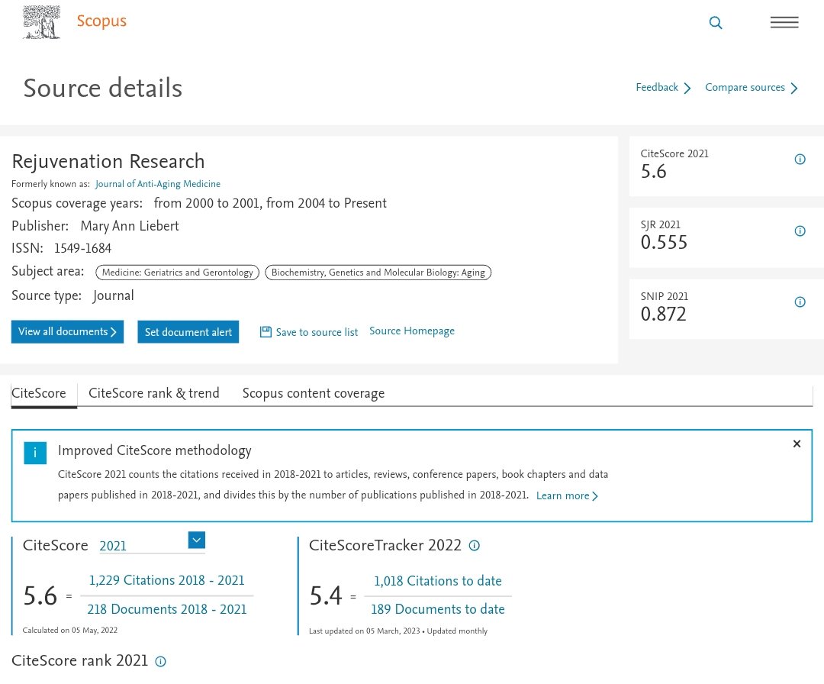This screenshot has width=824, height=684.
Task: Click the Scopus brand name
Action: click(101, 21)
